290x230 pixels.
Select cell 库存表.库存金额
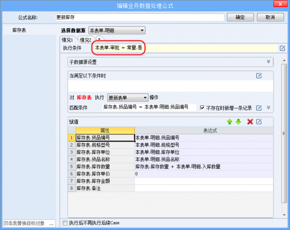point(105,181)
